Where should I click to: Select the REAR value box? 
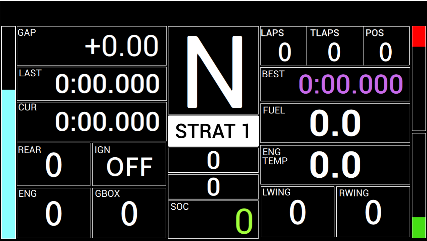click(54, 164)
